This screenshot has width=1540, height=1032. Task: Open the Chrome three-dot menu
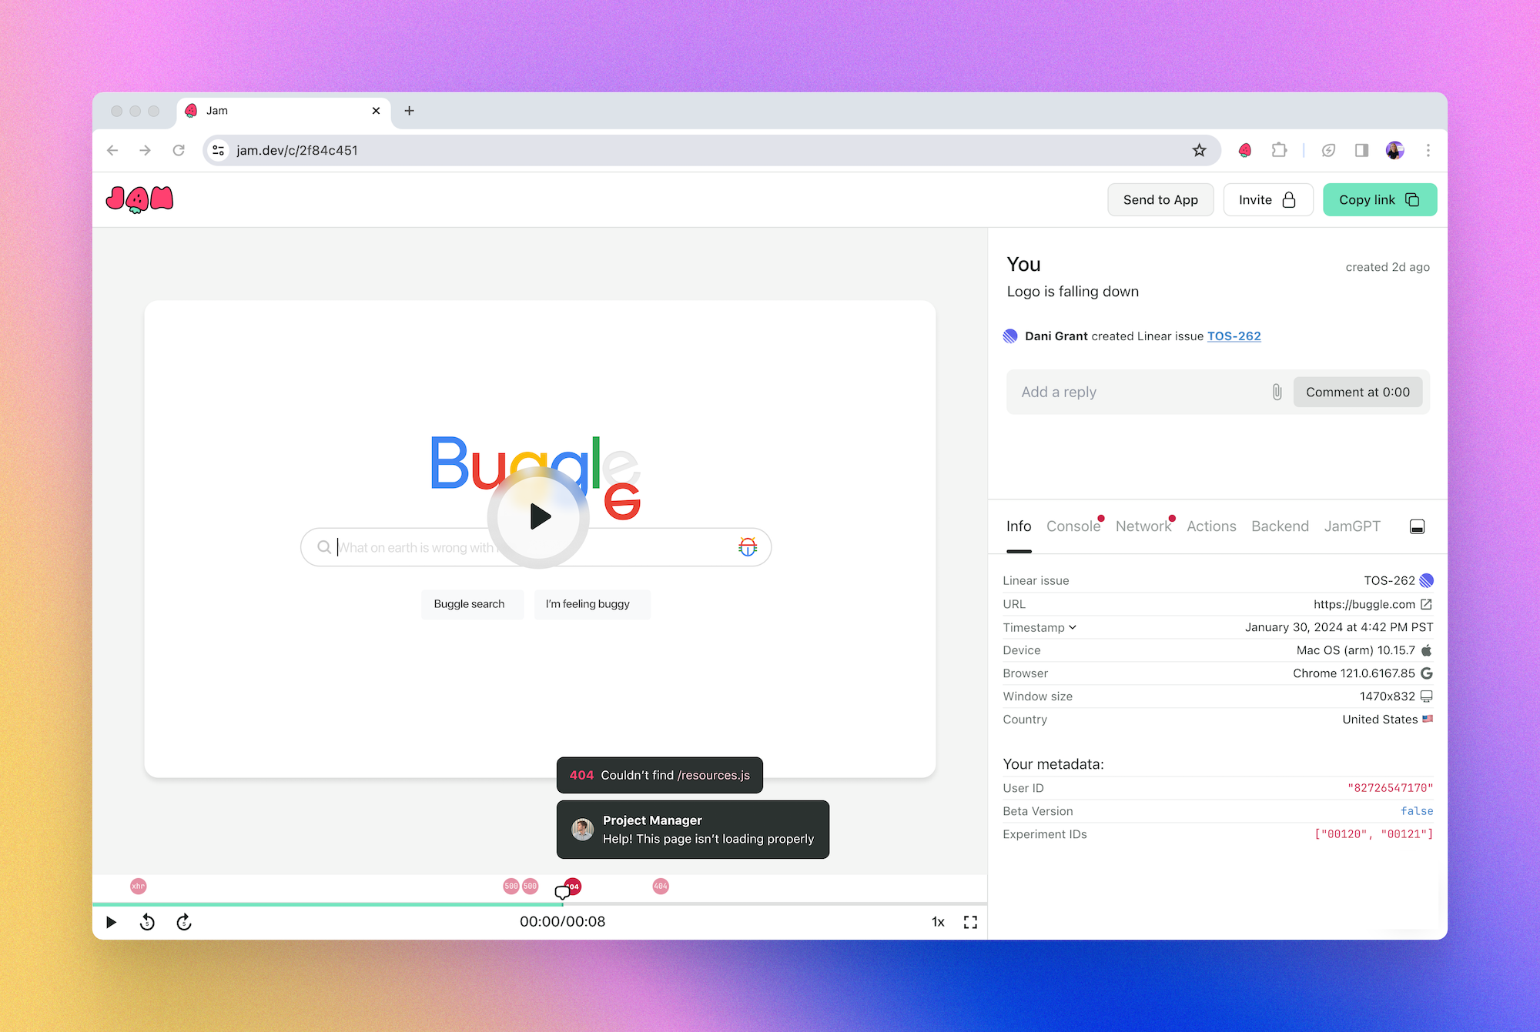[1428, 150]
